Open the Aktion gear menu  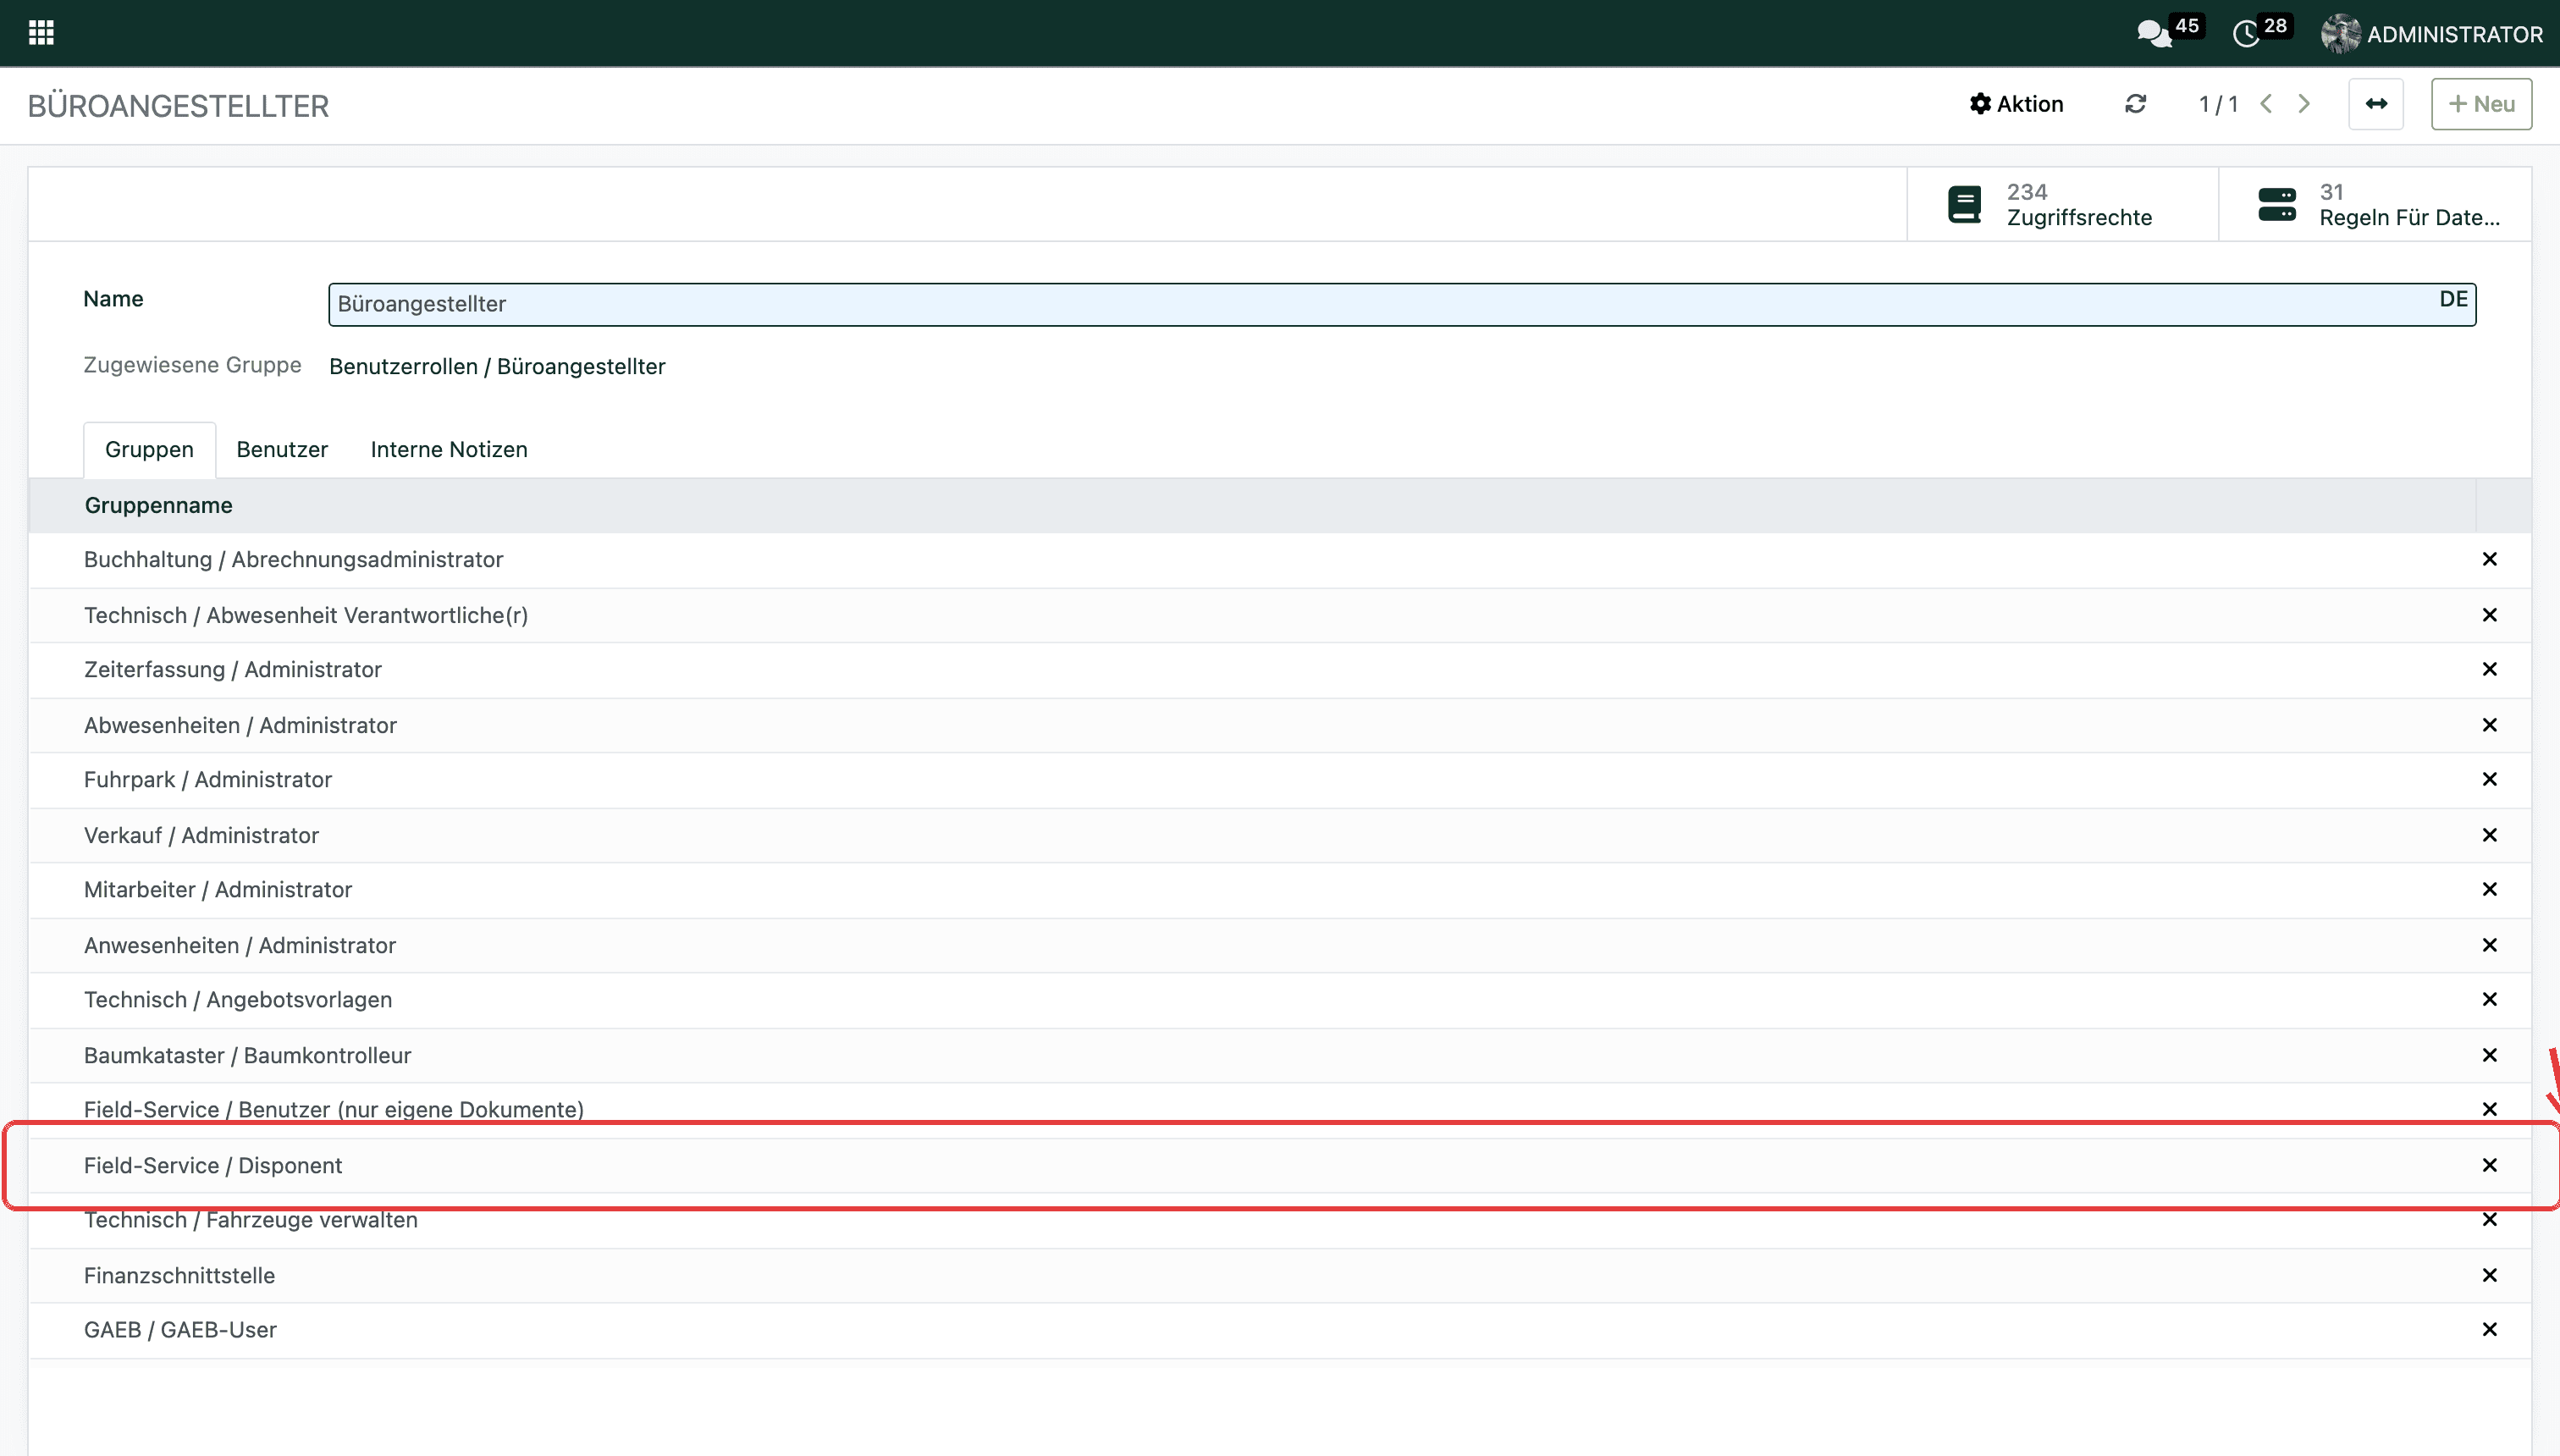(2016, 104)
